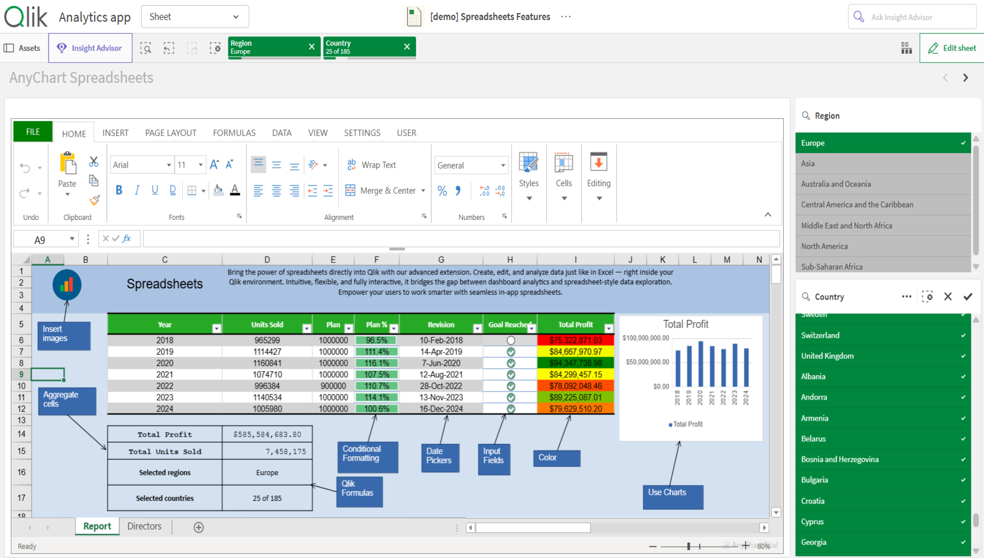Click the Edit sheet button
The image size is (984, 558).
click(952, 48)
